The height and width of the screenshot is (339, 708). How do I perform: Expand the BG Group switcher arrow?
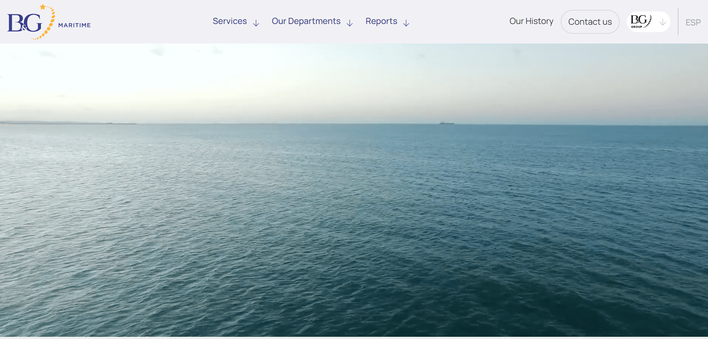pos(663,22)
